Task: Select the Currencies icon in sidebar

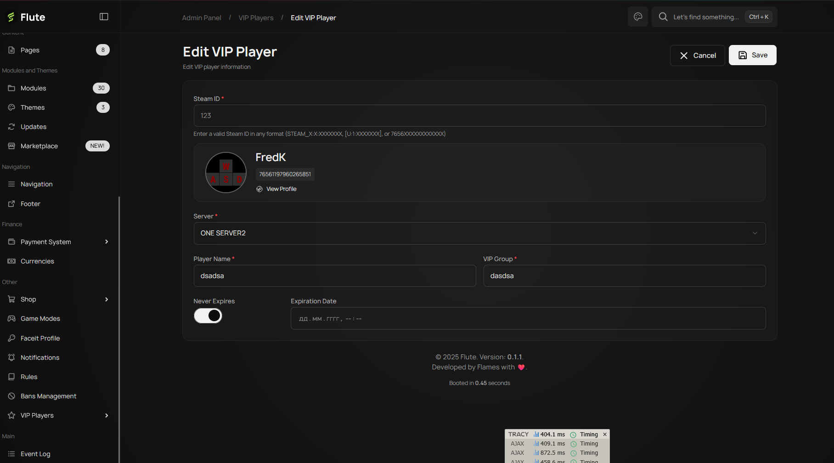Action: 11,261
